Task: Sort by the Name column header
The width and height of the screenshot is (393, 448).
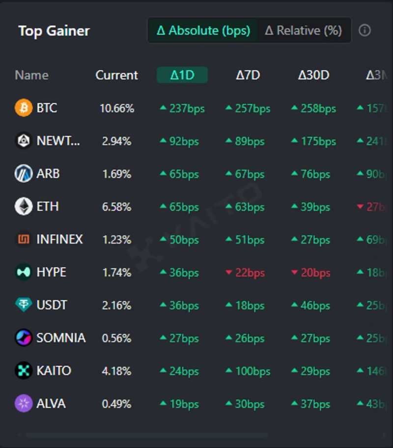Action: 31,75
